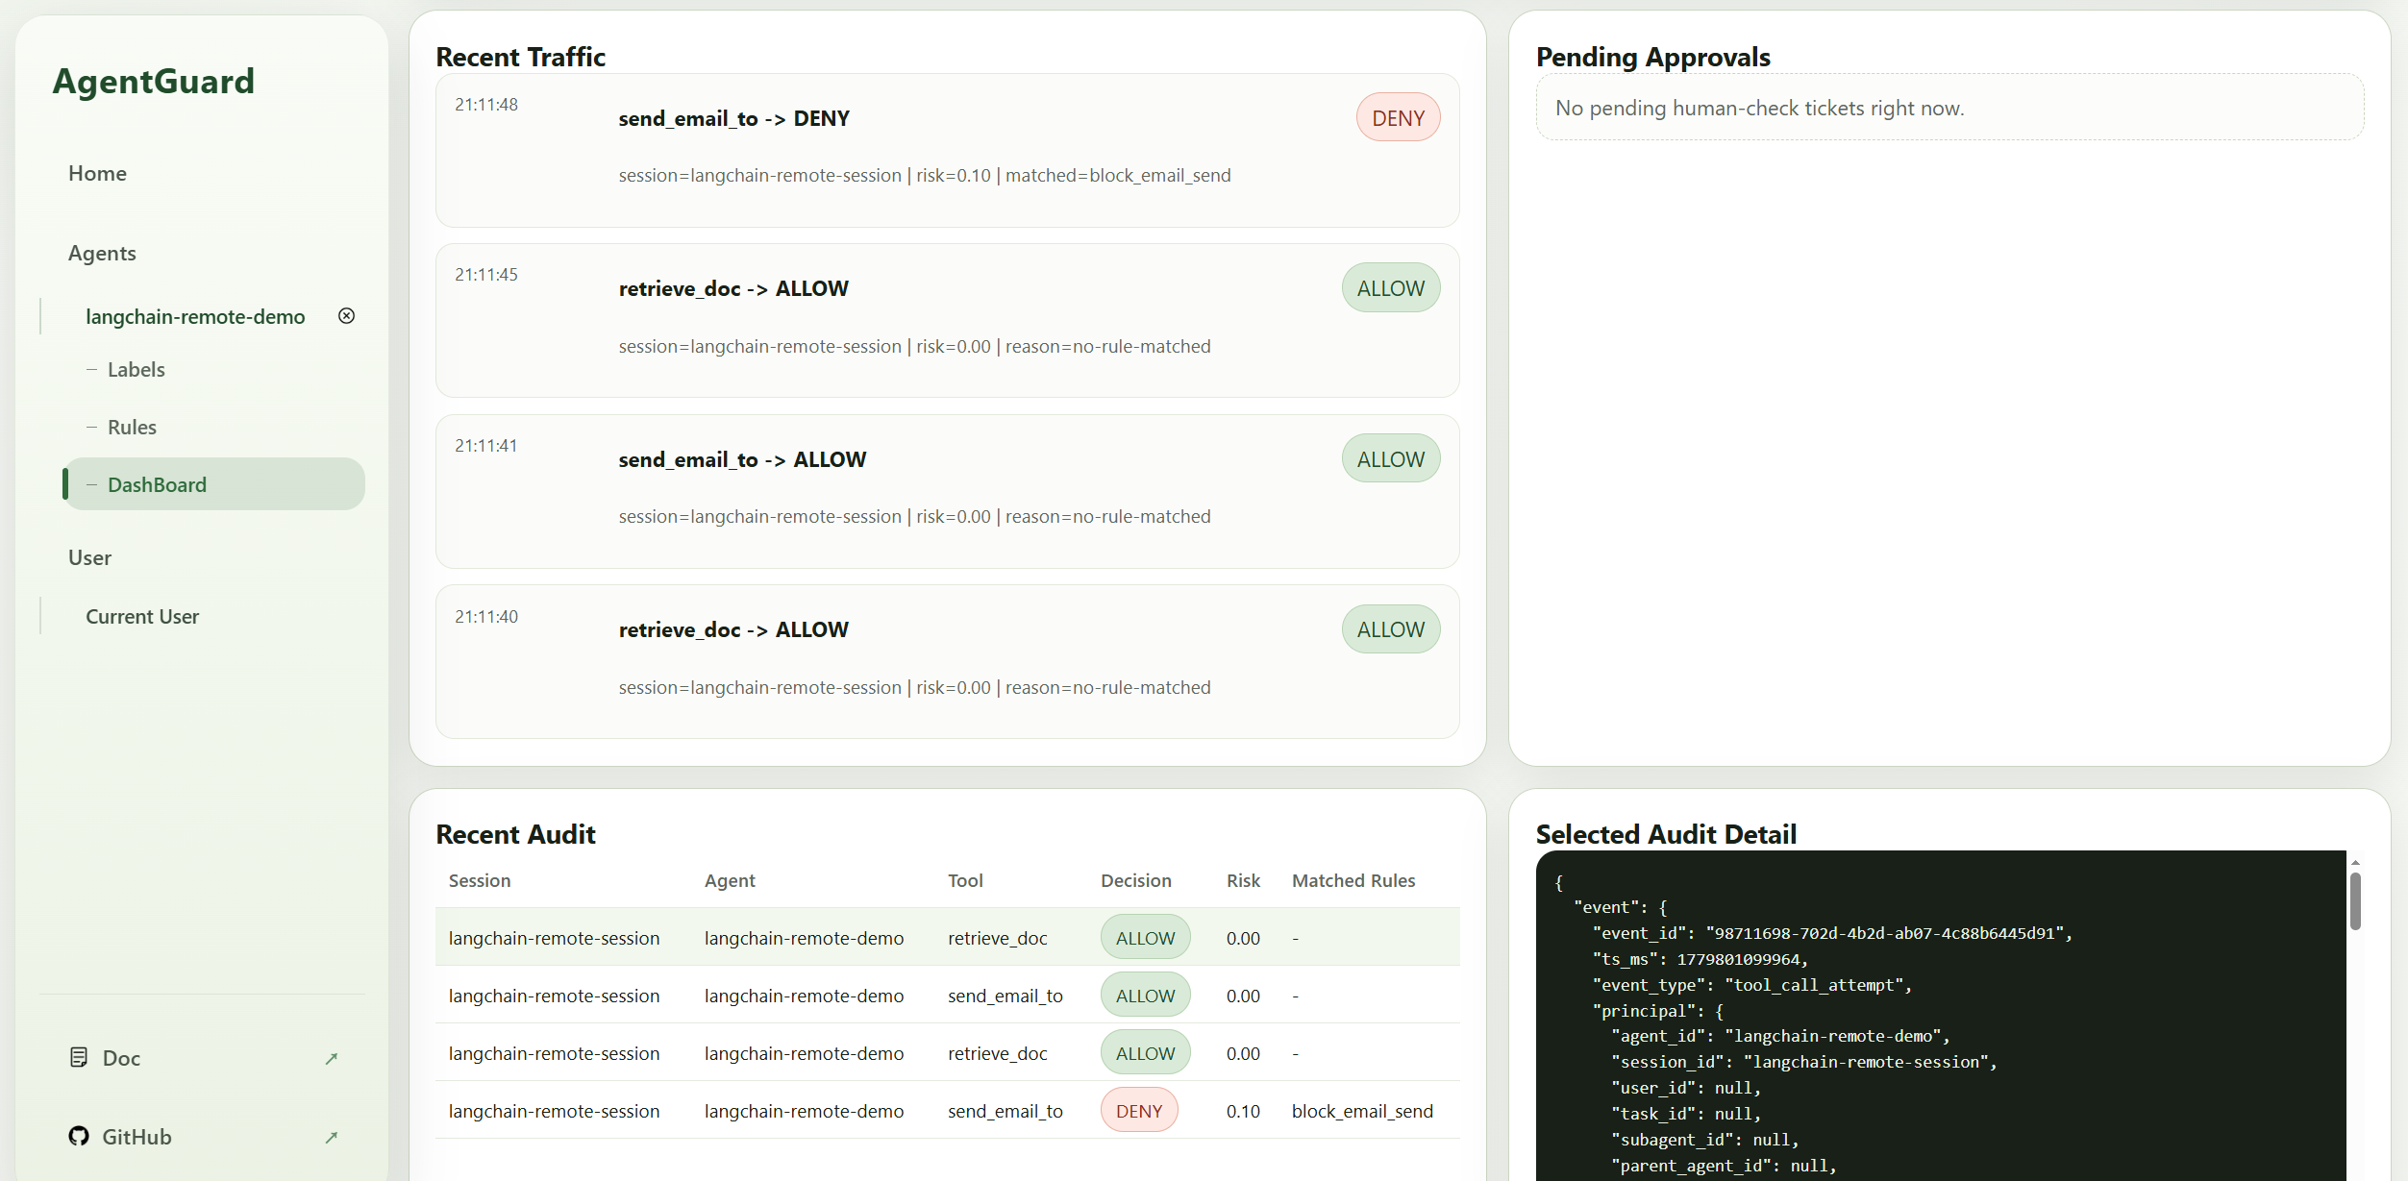Open the Rules page
The width and height of the screenshot is (2408, 1181).
[x=132, y=427]
